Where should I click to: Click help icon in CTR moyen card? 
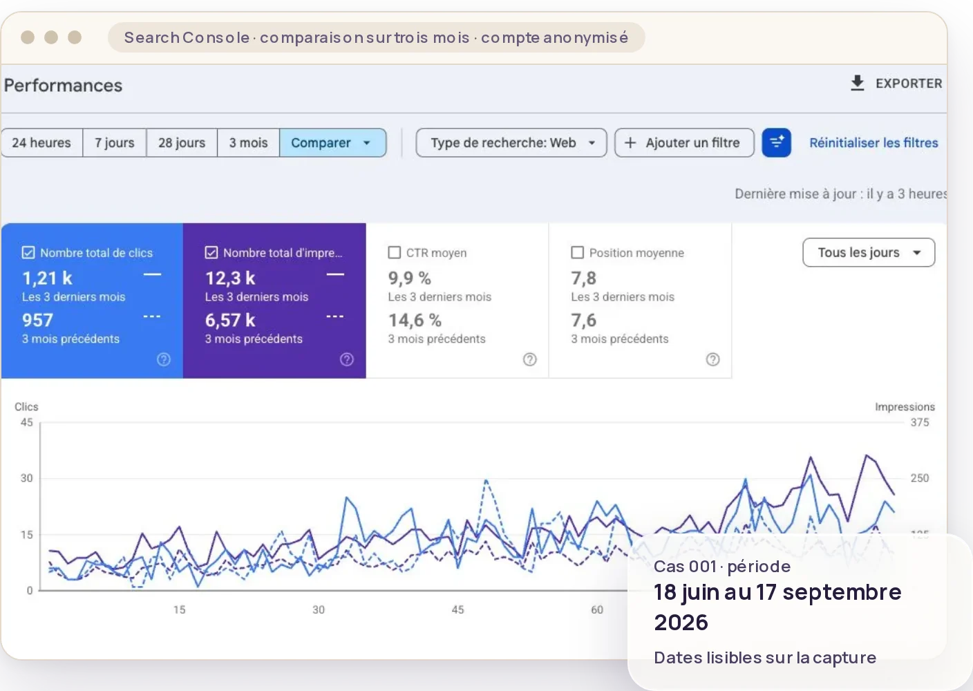pos(530,359)
